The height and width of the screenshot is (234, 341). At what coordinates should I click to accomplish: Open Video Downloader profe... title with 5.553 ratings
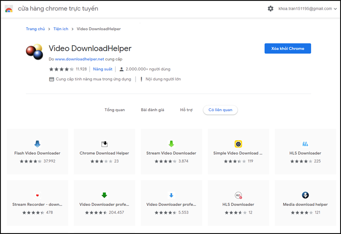point(171,205)
